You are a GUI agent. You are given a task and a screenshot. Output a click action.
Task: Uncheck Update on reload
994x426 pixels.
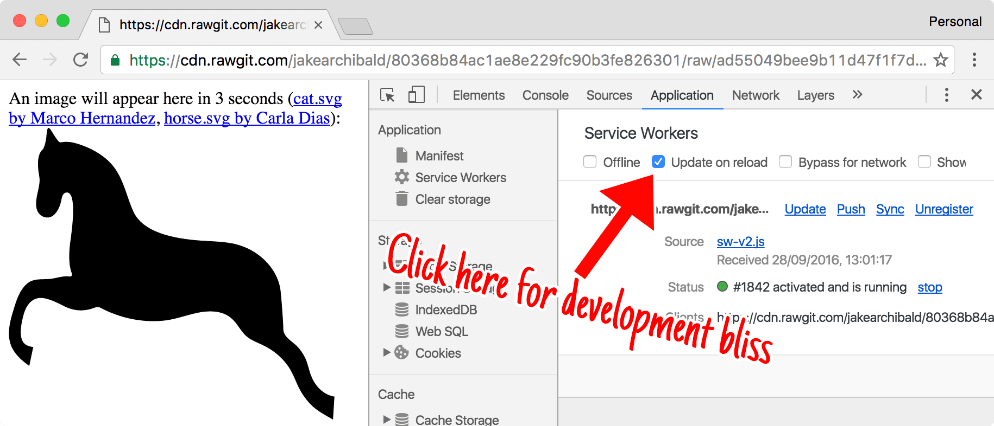[x=658, y=162]
